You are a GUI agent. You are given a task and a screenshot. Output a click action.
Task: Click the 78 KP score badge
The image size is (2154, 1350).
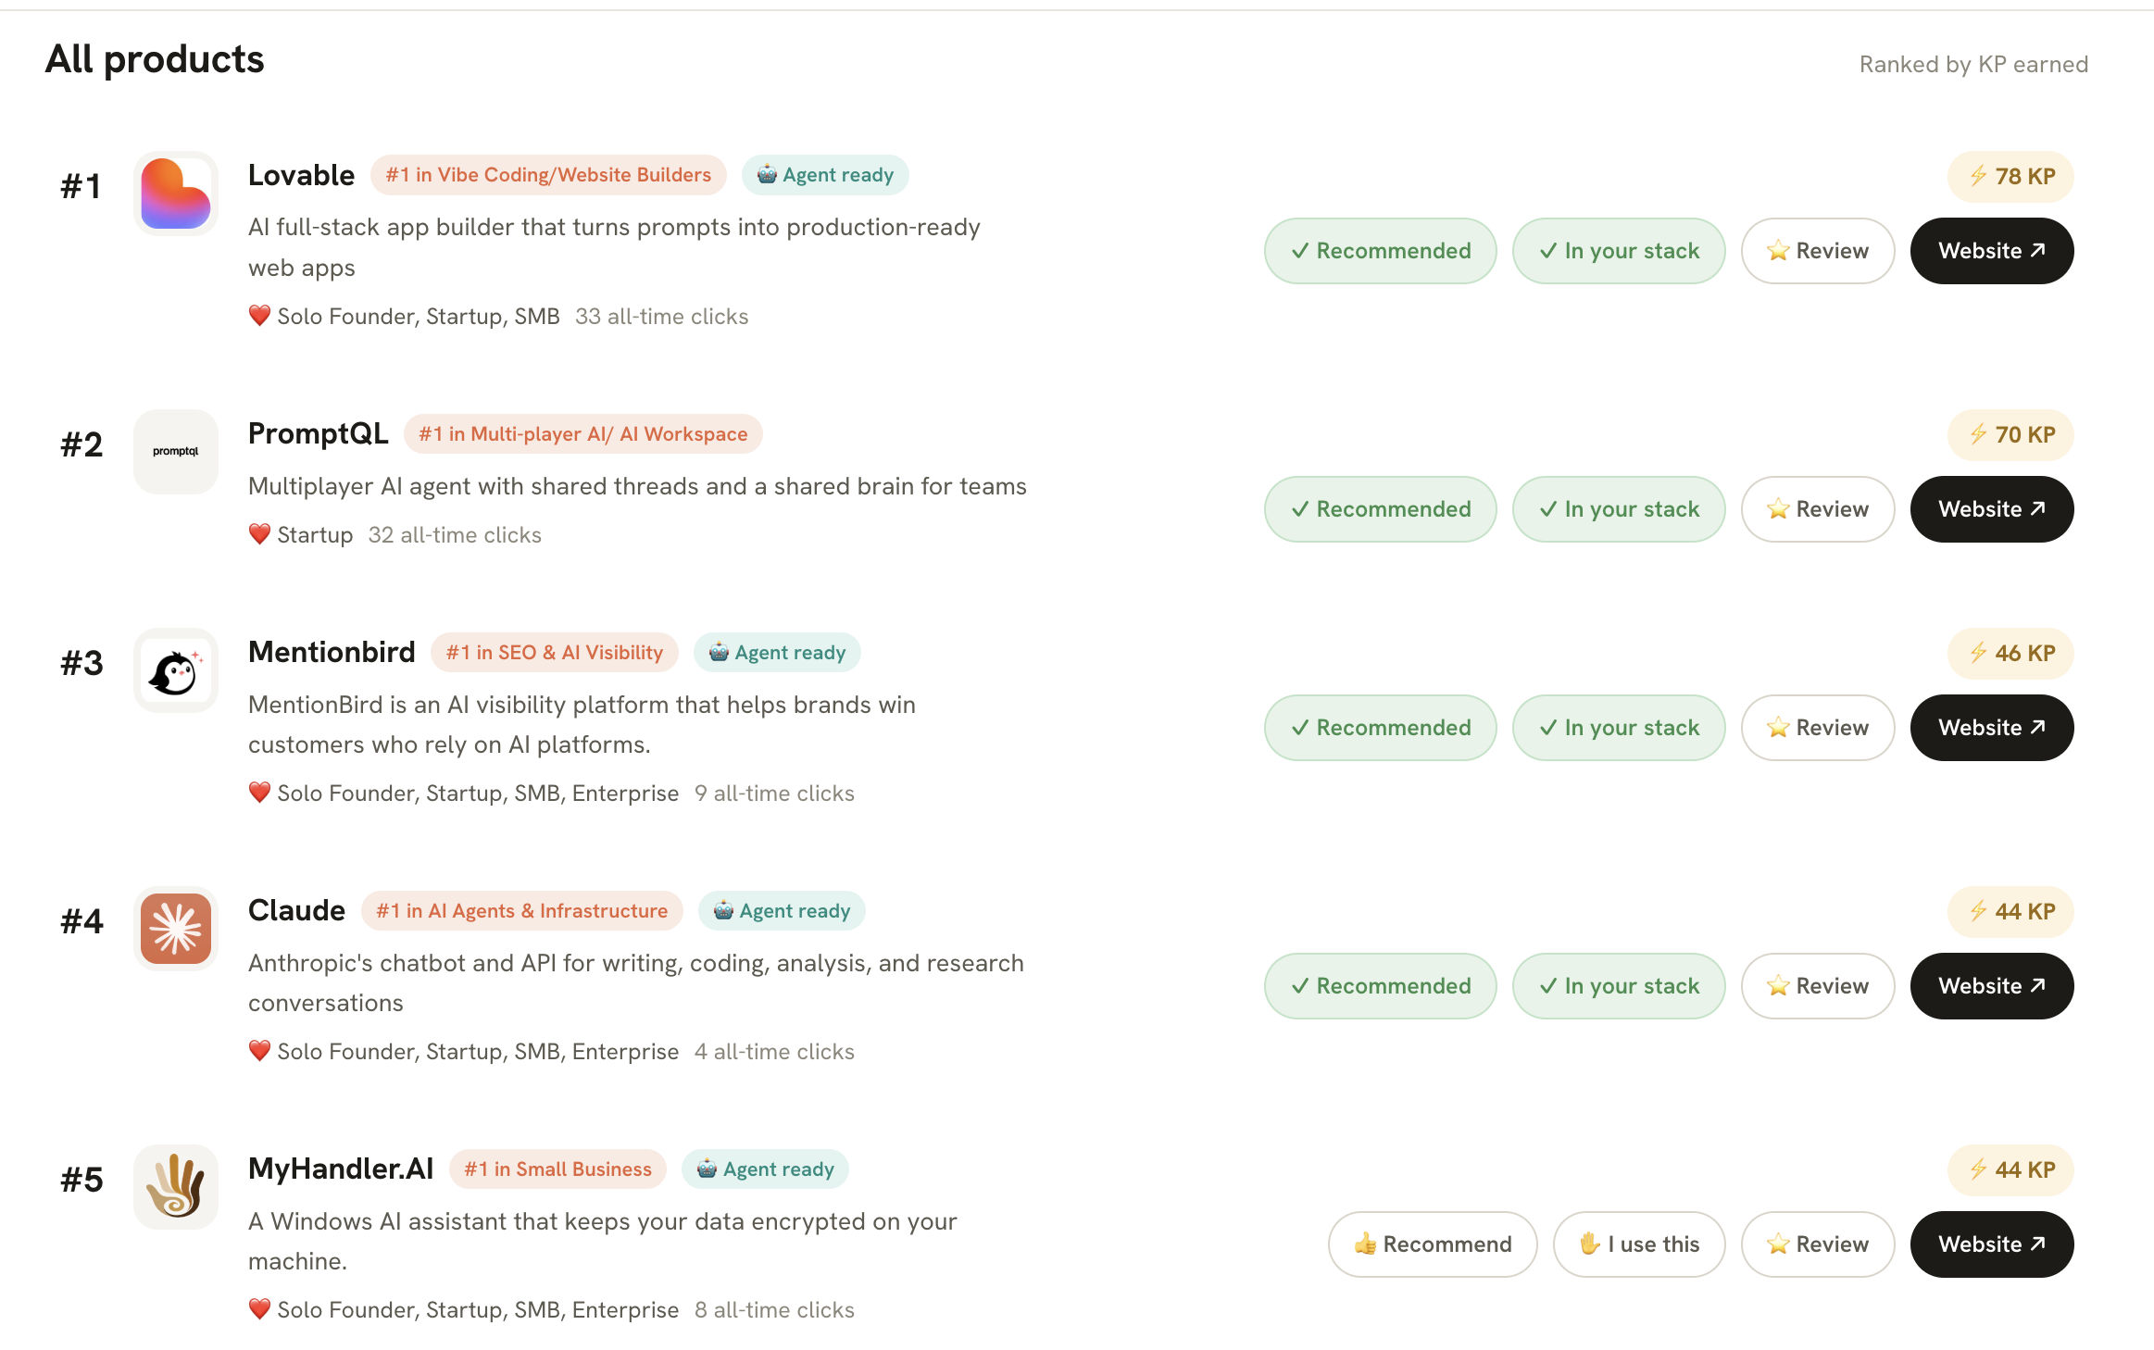point(2010,176)
